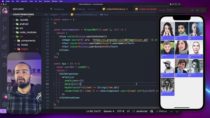
Task: Toggle the secondary side bar layout button
Action: [x=176, y=4]
